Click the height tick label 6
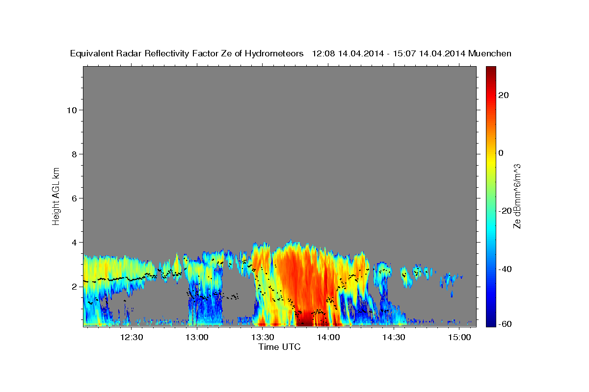The height and width of the screenshot is (392, 589). tap(75, 198)
